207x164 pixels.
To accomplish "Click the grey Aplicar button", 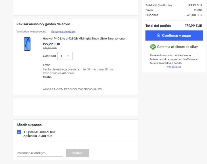I will tap(77, 153).
